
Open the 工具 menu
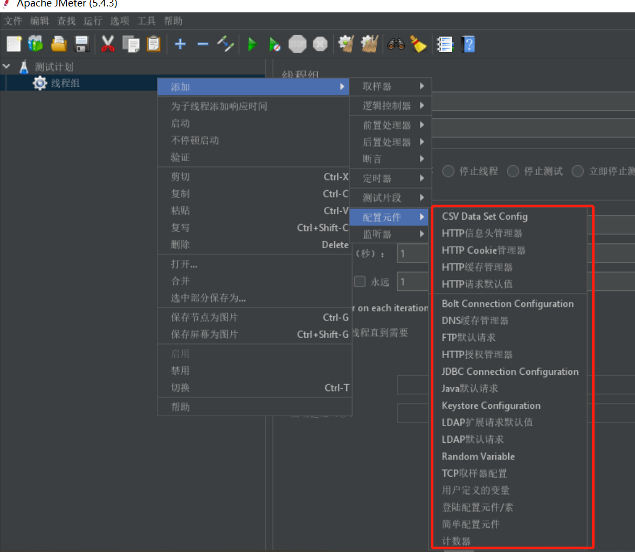click(x=146, y=21)
